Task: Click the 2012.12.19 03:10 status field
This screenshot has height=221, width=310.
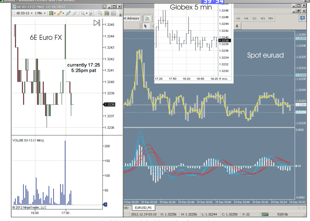Action: tap(144, 214)
